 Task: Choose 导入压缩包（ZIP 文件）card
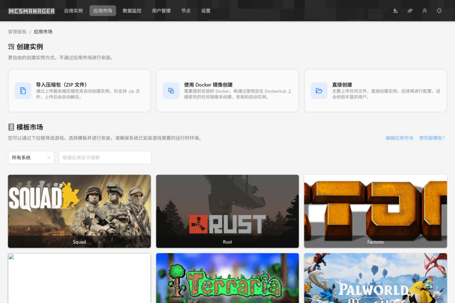coord(79,91)
